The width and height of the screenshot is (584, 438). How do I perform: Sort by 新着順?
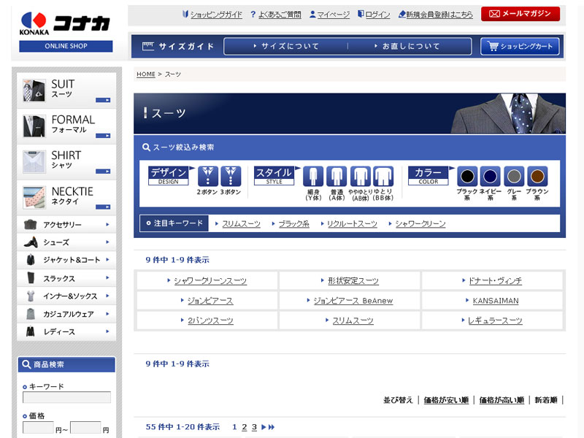(546, 400)
